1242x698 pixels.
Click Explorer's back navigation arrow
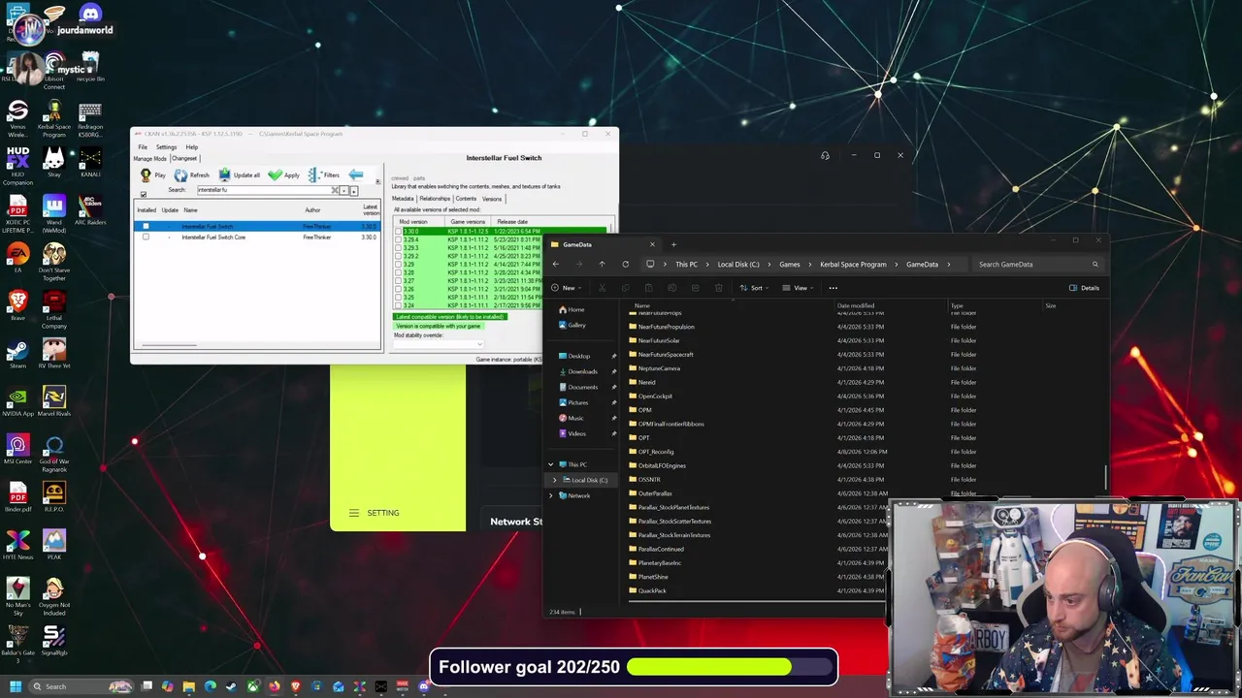pos(556,265)
